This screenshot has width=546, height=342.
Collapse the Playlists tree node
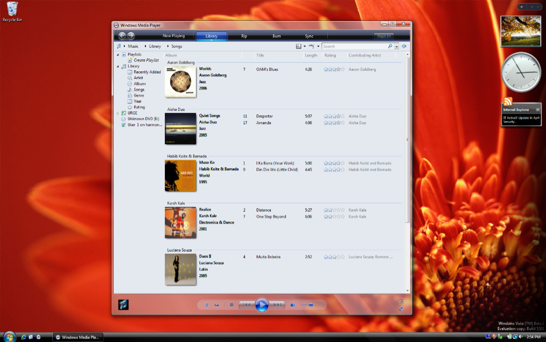pos(117,54)
